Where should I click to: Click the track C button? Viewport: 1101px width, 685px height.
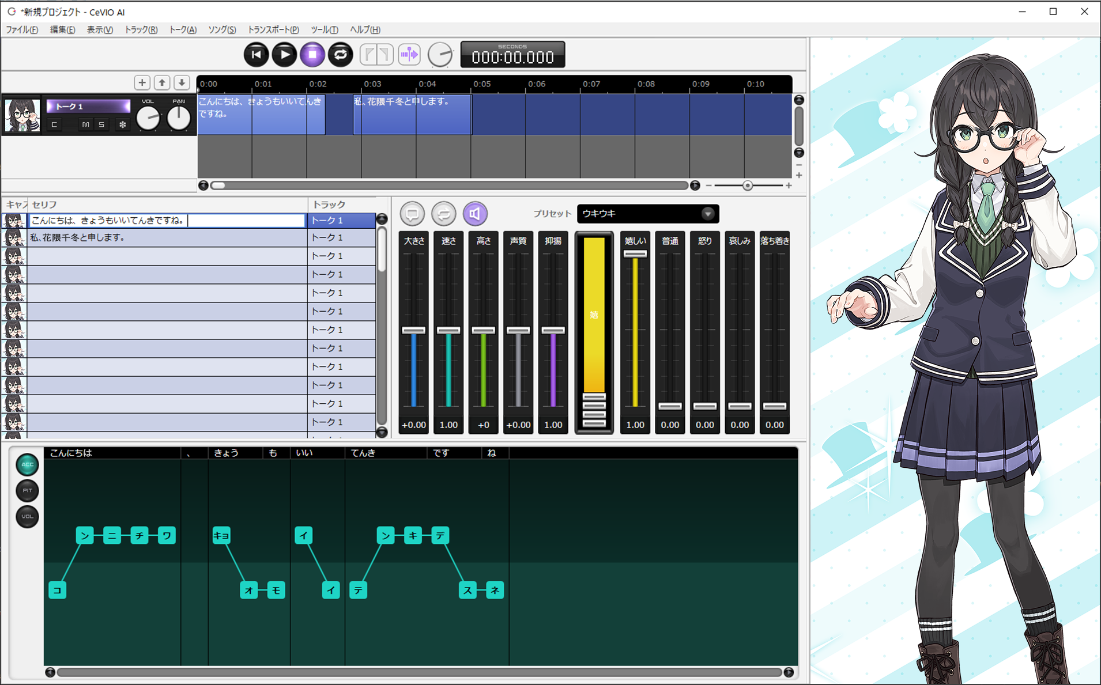pyautogui.click(x=54, y=124)
